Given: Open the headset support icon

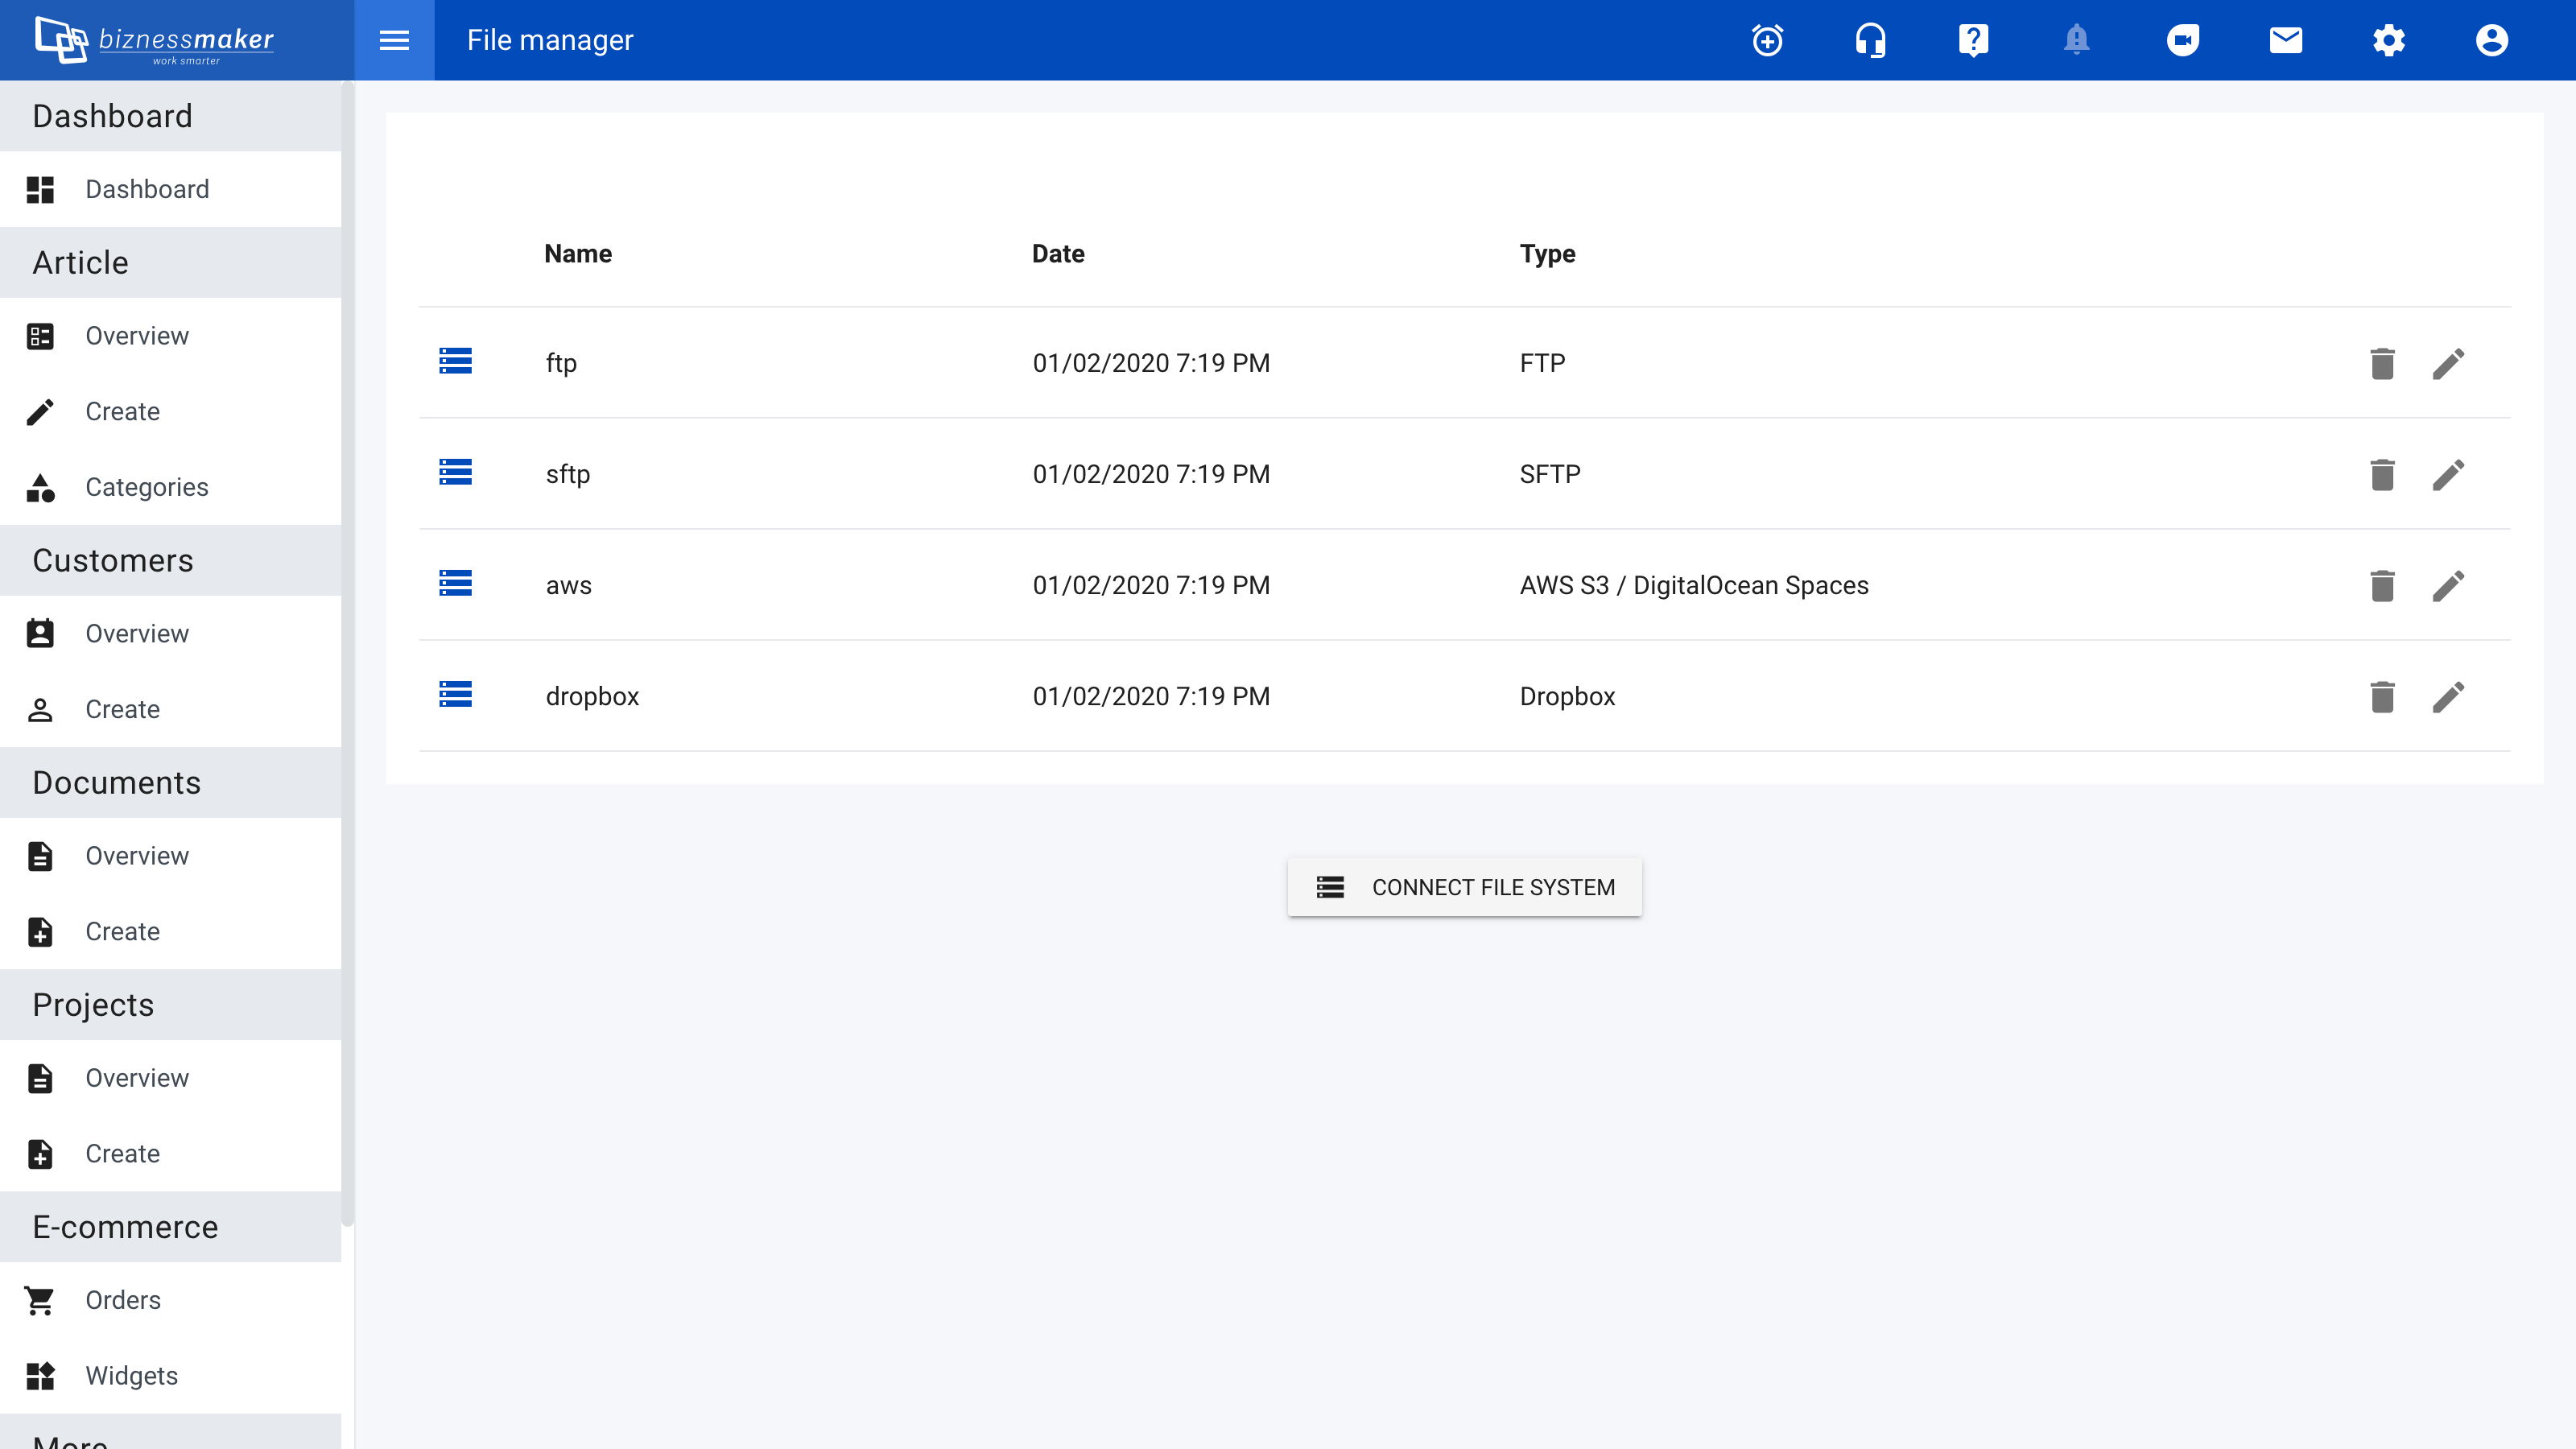Looking at the screenshot, I should click(1870, 40).
